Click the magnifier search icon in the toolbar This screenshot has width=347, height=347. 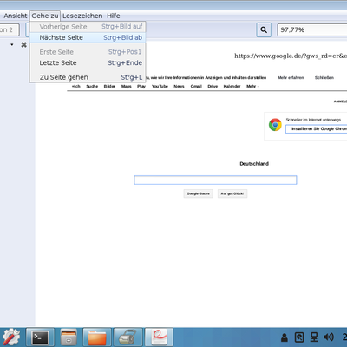(264, 29)
